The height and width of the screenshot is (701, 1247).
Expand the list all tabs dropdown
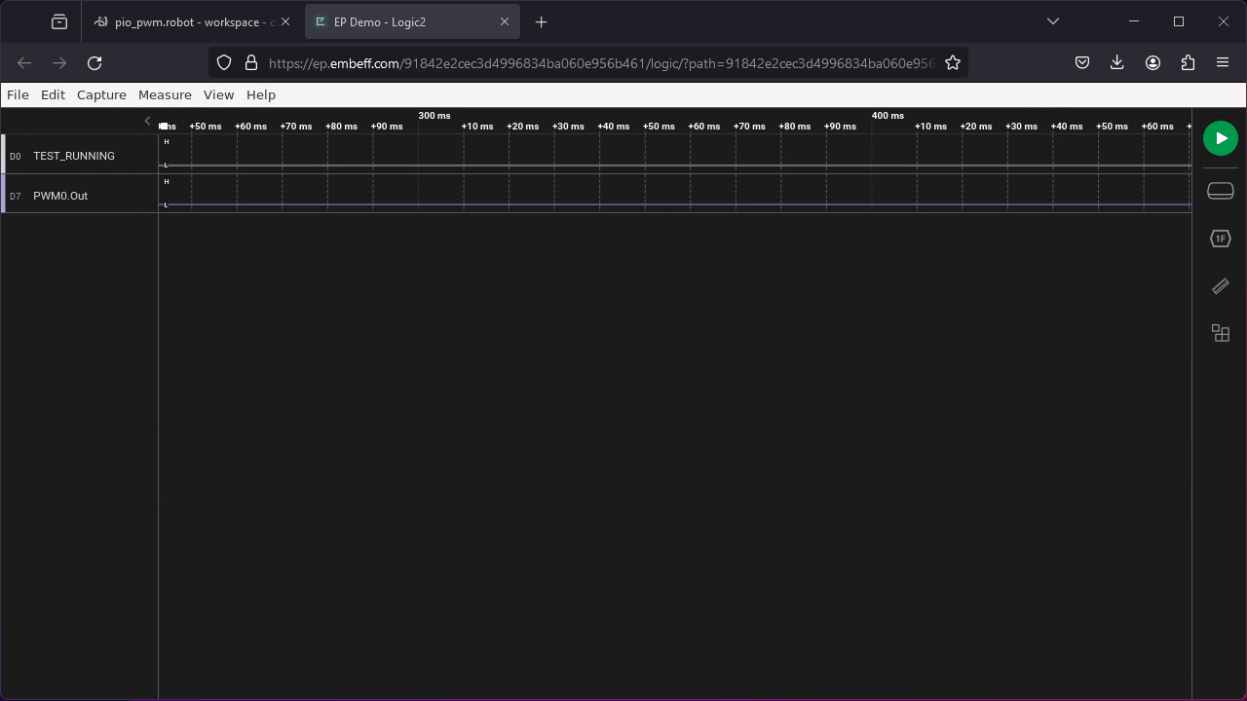click(x=1053, y=21)
